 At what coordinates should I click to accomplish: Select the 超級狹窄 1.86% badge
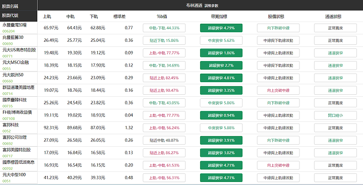(x=221, y=53)
